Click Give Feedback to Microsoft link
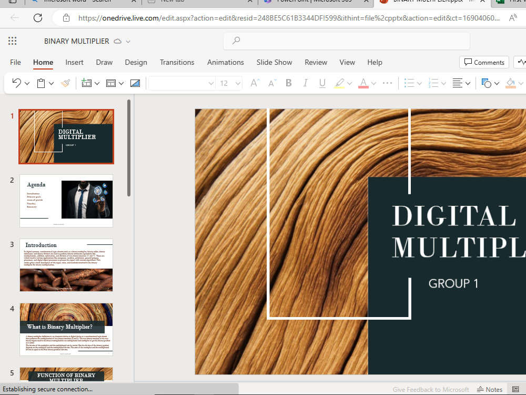 pos(431,389)
